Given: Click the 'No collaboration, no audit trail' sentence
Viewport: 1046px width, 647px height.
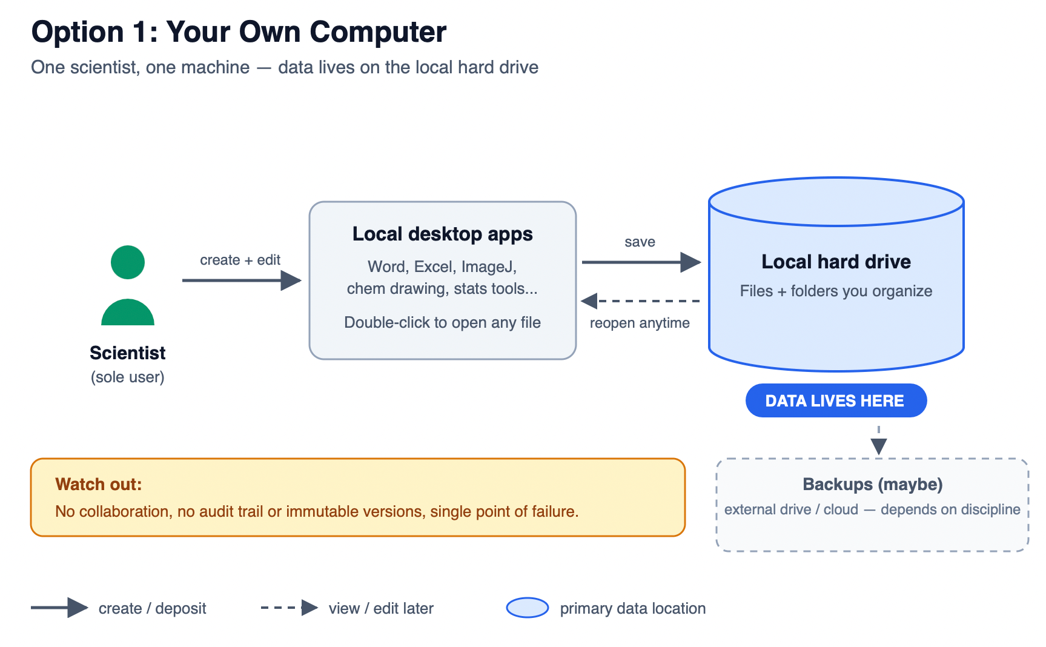Looking at the screenshot, I should click(317, 511).
